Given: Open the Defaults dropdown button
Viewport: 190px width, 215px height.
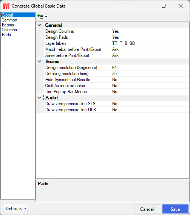Looking at the screenshot, I should 15,209.
